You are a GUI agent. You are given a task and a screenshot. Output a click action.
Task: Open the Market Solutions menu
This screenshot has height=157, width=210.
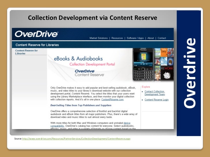99,38
